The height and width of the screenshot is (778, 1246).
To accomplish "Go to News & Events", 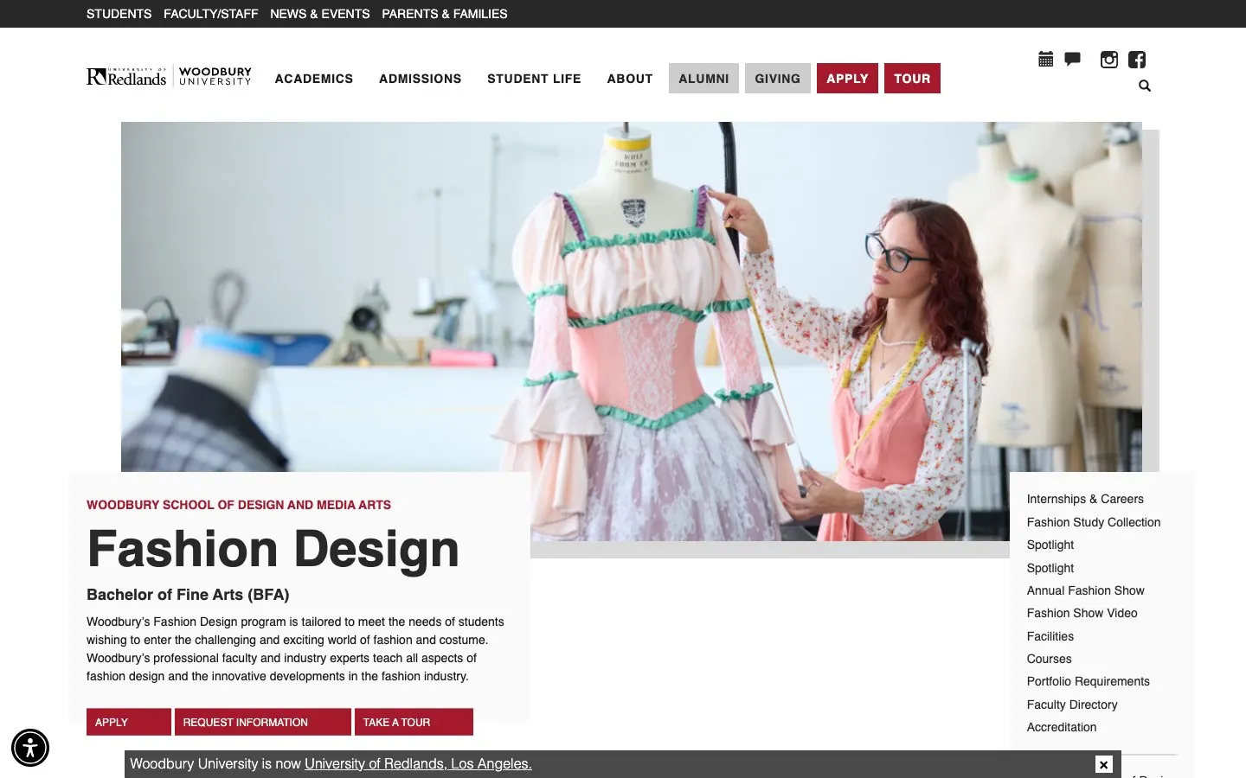I will coord(319,14).
